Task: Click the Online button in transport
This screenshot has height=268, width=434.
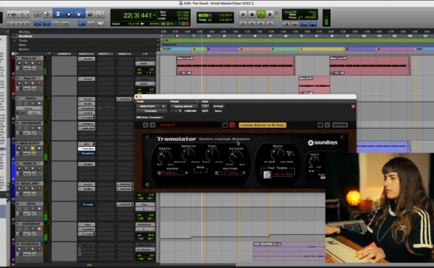Action: tap(243, 14)
